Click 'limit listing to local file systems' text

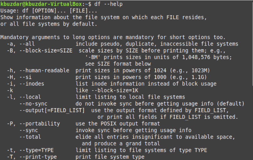pyautogui.click(x=130, y=97)
